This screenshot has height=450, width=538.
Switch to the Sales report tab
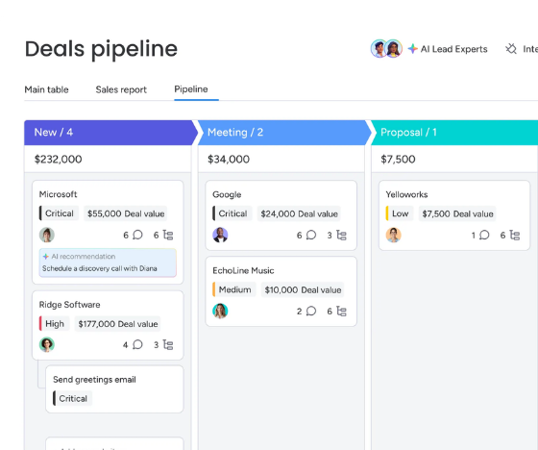coord(121,89)
